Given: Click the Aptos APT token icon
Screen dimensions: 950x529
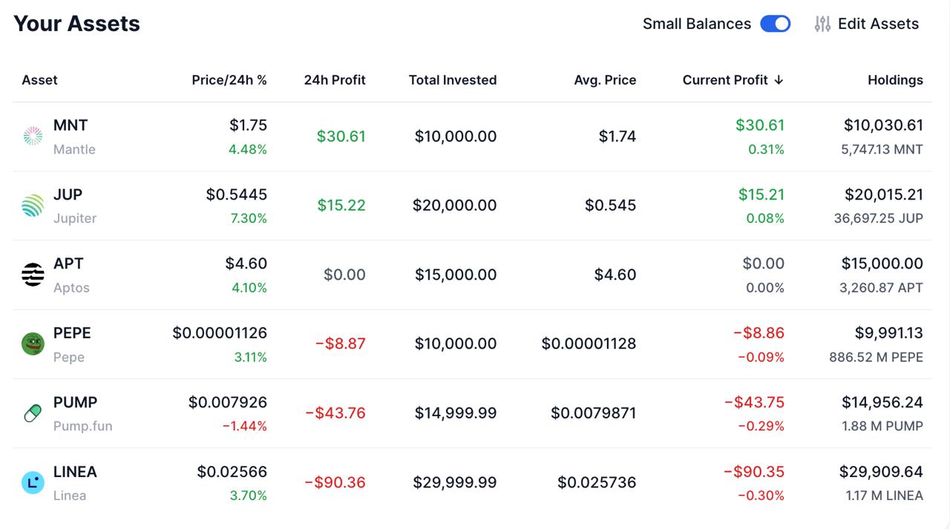Looking at the screenshot, I should 33,275.
